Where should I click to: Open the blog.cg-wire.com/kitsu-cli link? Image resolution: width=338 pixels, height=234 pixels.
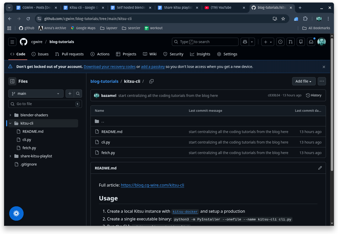152,185
